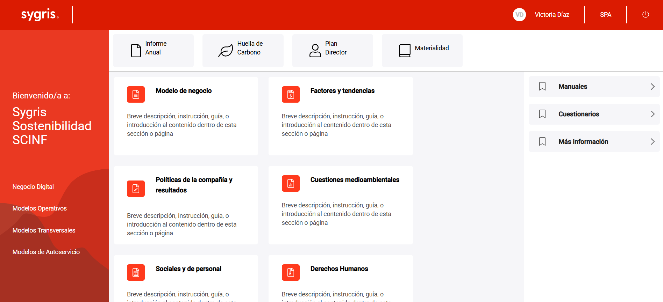The height and width of the screenshot is (302, 663).
Task: Open the SPA language selector
Action: pos(606,15)
